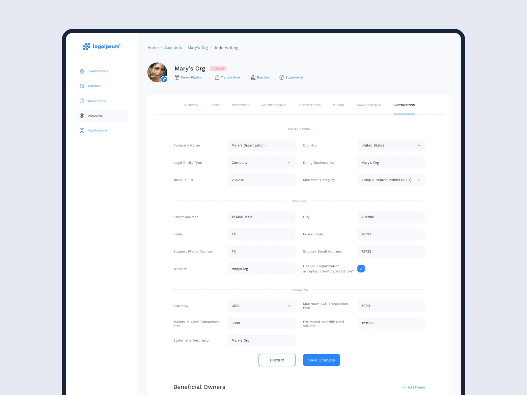
Task: Click the Postal Code field
Action: 391,234
